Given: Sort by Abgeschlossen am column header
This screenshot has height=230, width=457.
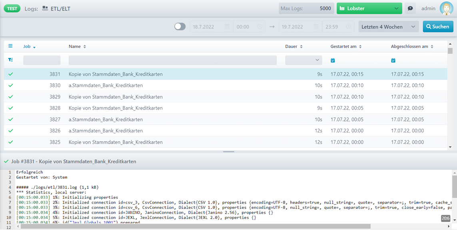Looking at the screenshot, I should click(412, 46).
